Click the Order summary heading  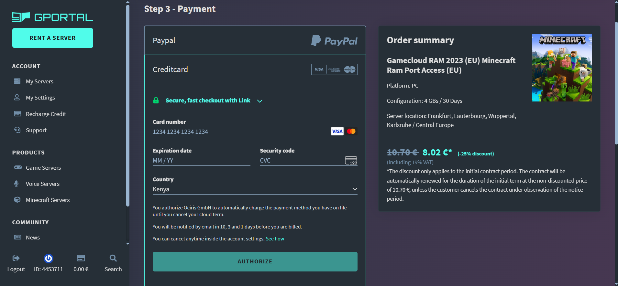point(420,40)
